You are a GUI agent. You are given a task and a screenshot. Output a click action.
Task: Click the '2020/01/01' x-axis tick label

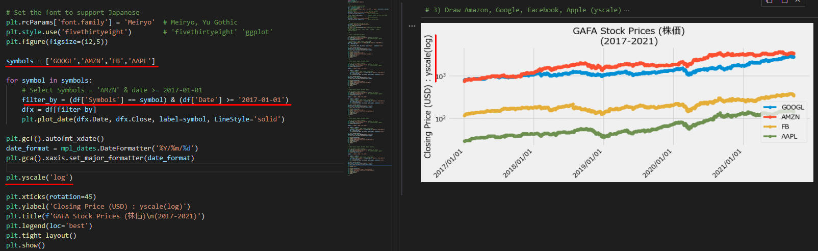click(657, 163)
